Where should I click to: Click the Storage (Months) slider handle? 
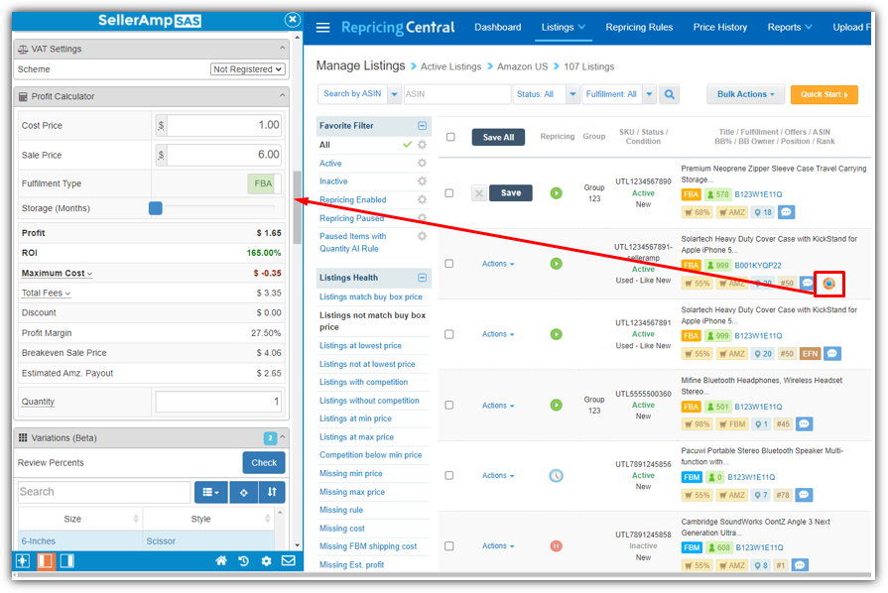point(156,208)
